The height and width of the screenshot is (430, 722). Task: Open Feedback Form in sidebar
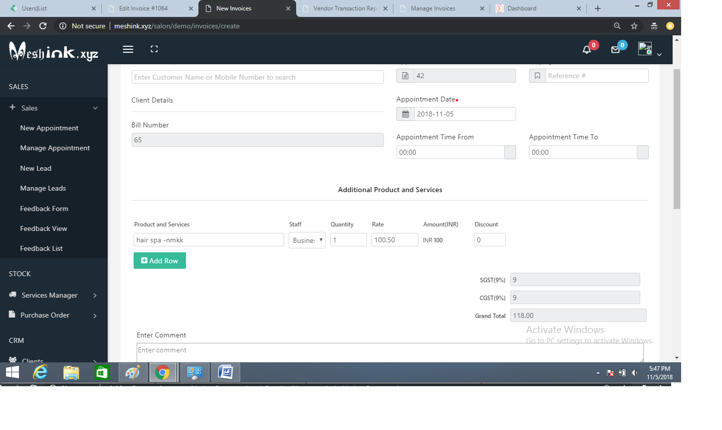coord(44,209)
